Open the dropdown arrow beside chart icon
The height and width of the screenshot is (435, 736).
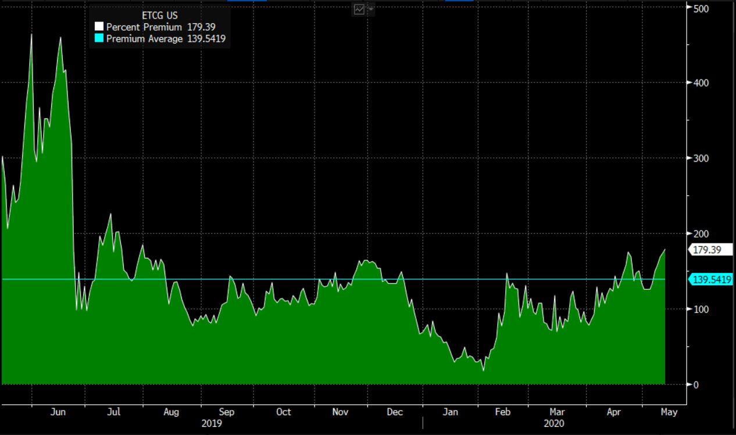(x=370, y=9)
